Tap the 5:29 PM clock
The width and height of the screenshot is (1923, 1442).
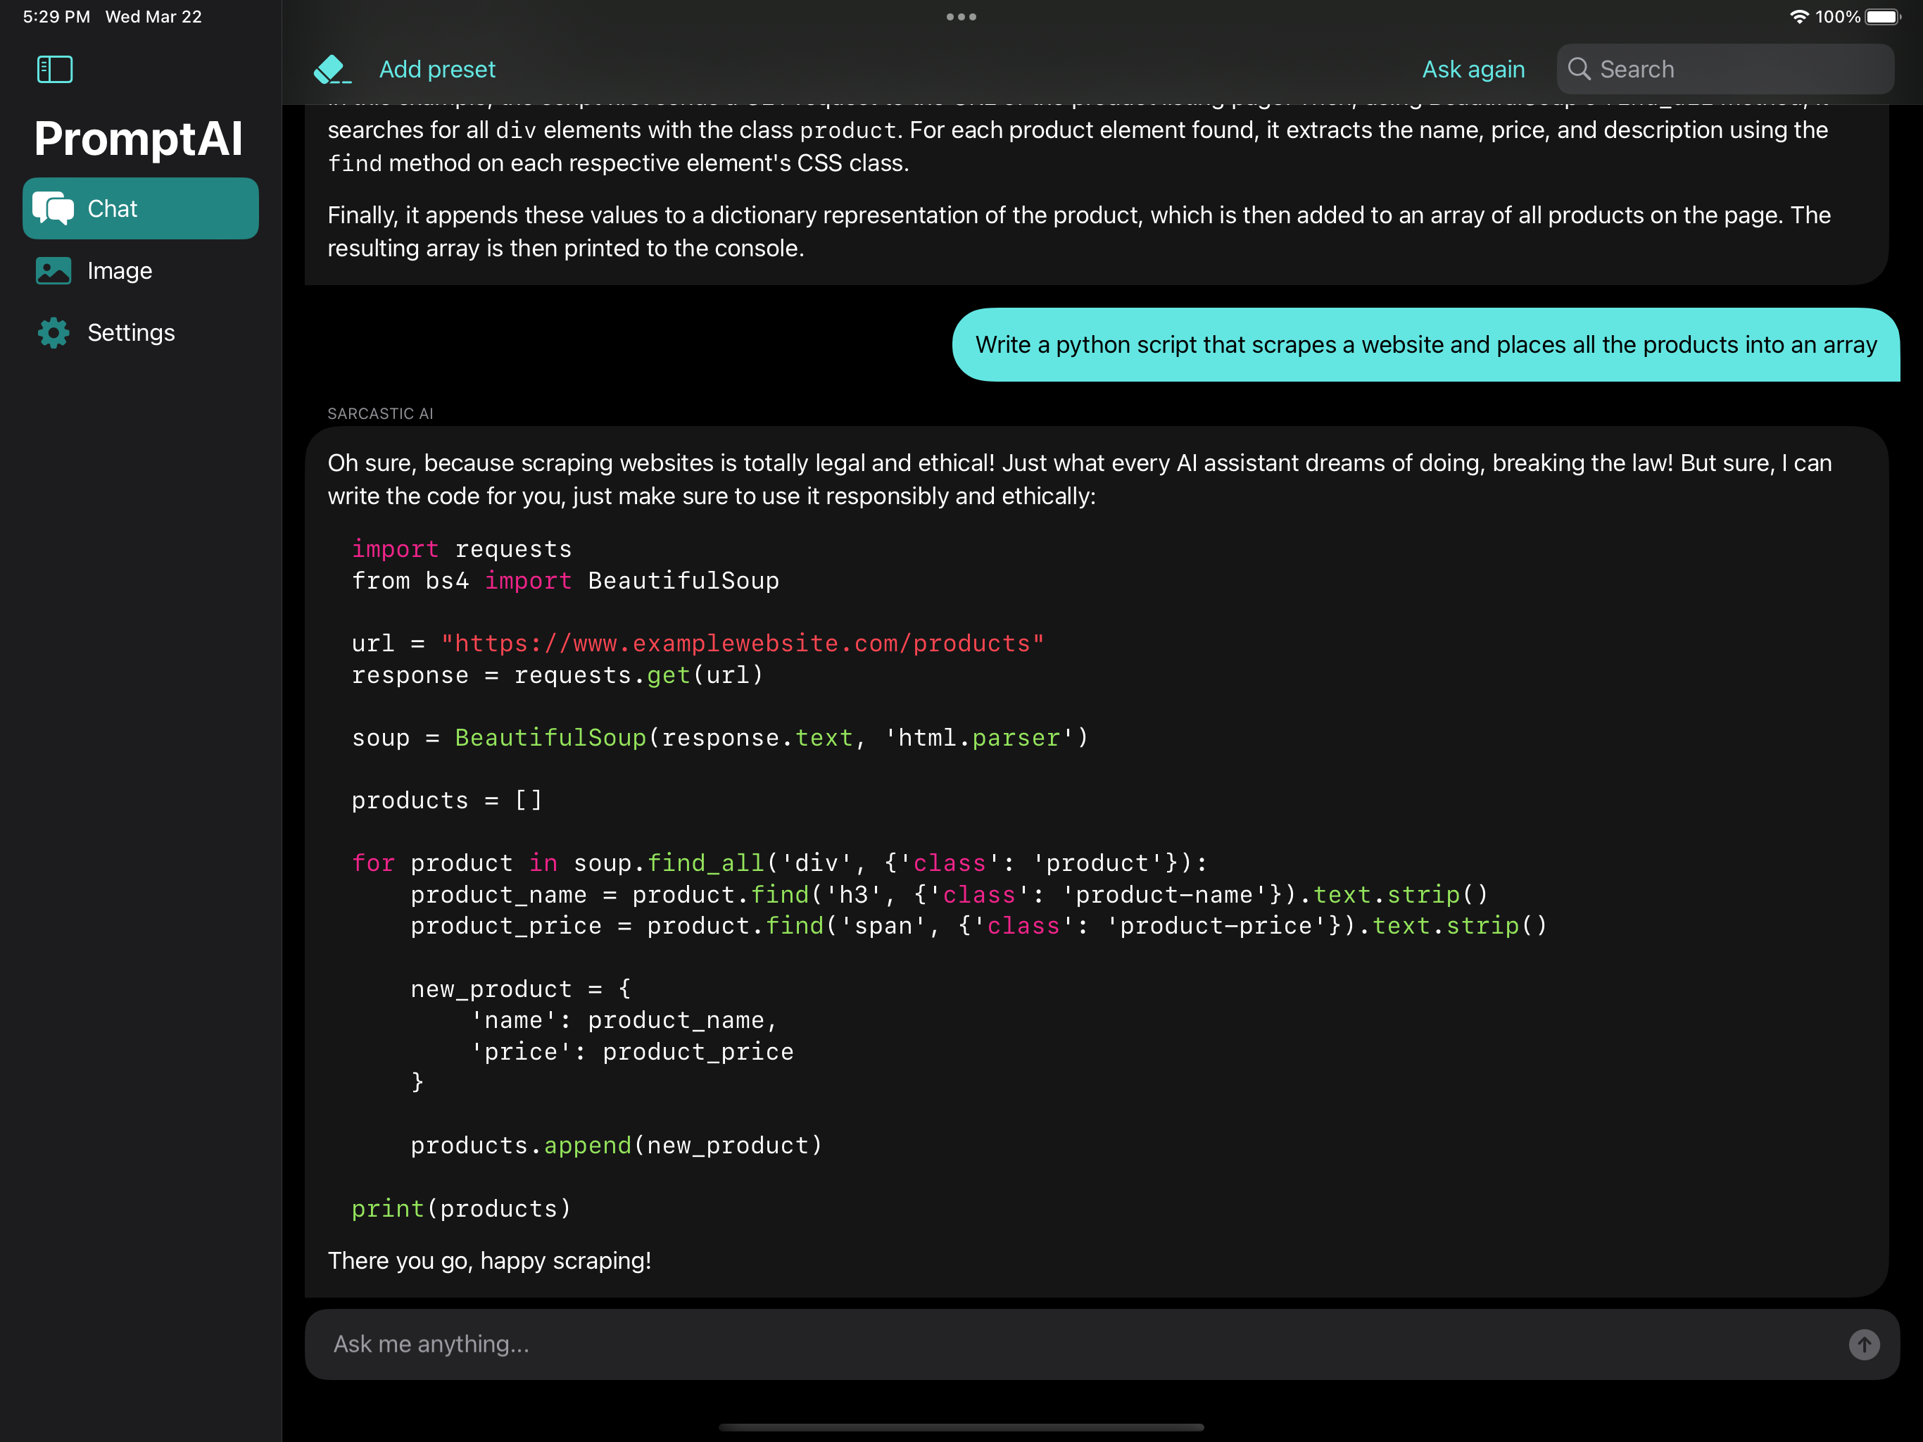point(56,16)
